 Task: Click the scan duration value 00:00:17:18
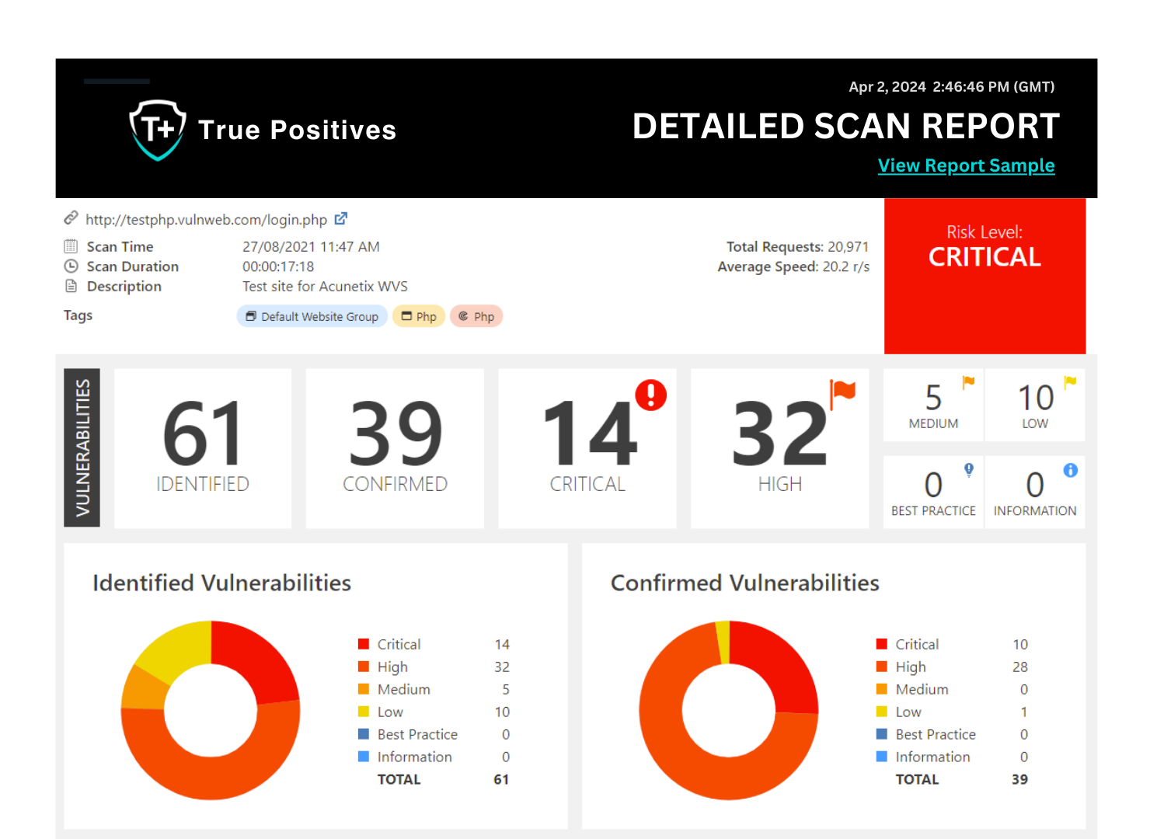[x=278, y=266]
